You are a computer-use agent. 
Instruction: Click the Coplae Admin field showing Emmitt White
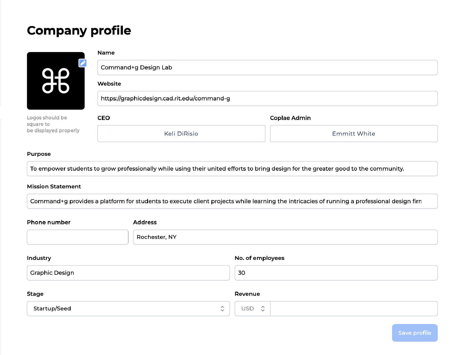[x=354, y=134]
